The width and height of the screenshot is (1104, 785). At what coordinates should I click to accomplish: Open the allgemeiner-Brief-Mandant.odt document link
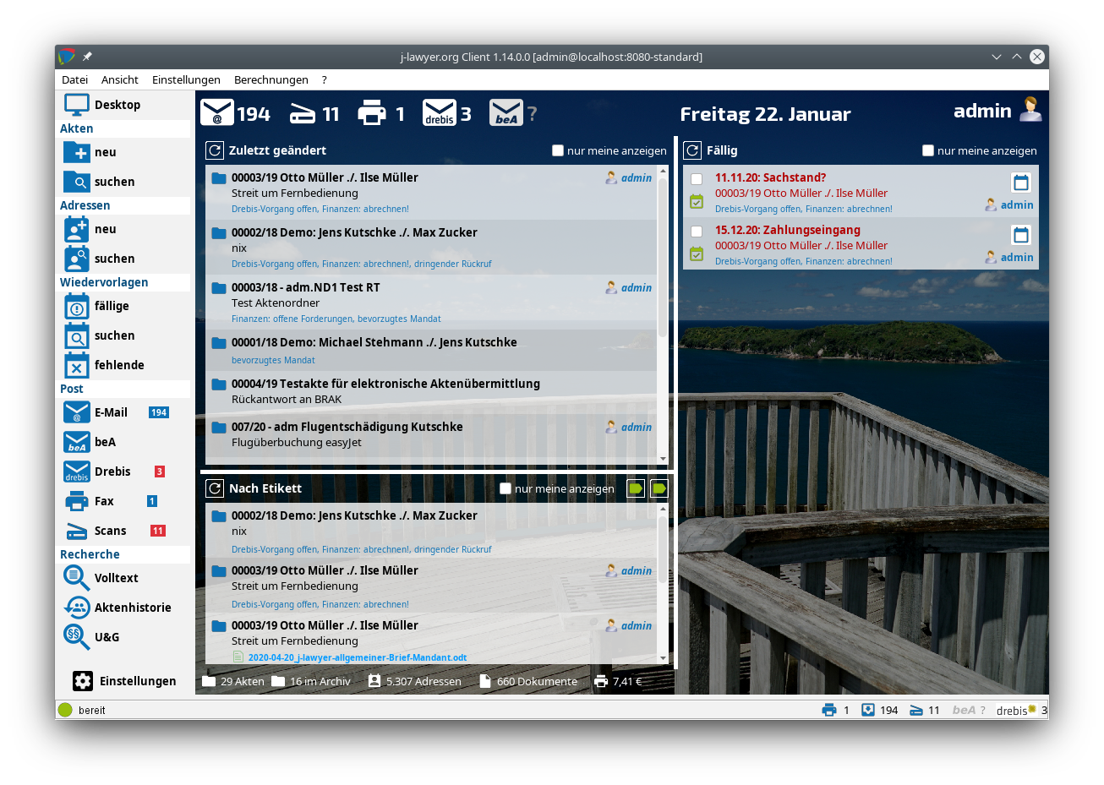pyautogui.click(x=357, y=657)
